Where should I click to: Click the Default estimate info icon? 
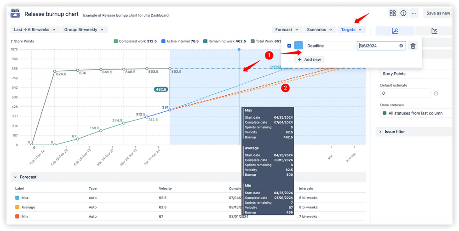[x=436, y=93]
